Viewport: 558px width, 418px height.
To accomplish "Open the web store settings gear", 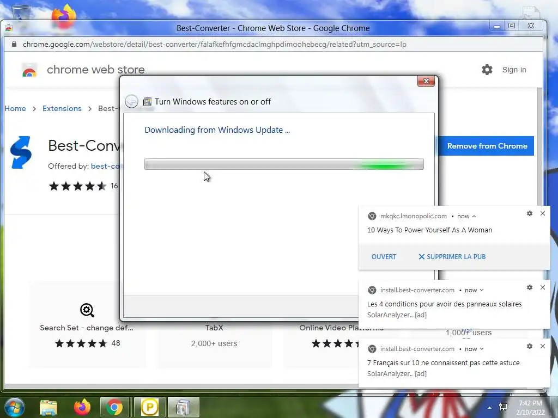I will coord(487,70).
